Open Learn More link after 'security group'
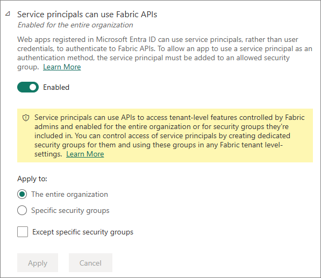321x278 pixels. pos(62,67)
